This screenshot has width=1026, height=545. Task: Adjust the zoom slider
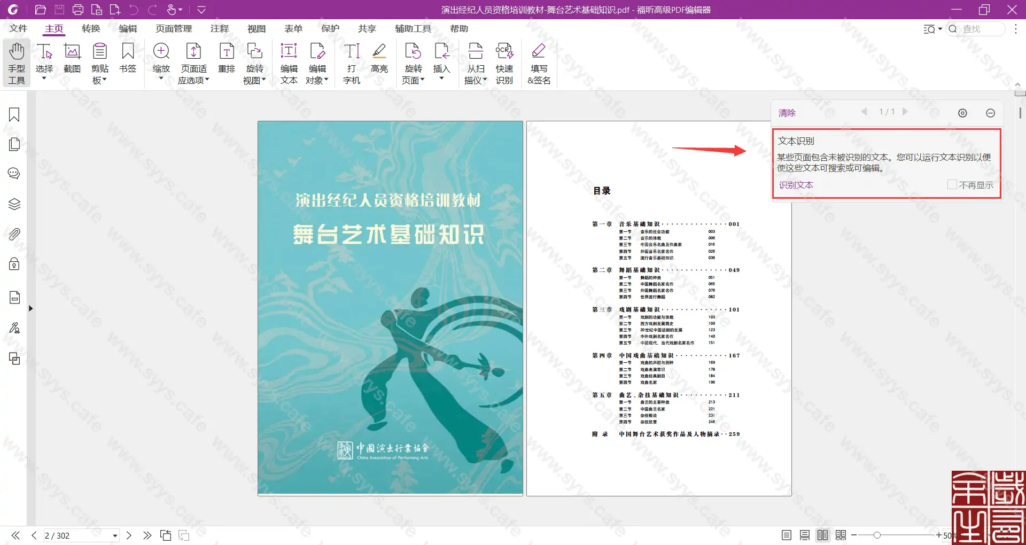tap(878, 535)
